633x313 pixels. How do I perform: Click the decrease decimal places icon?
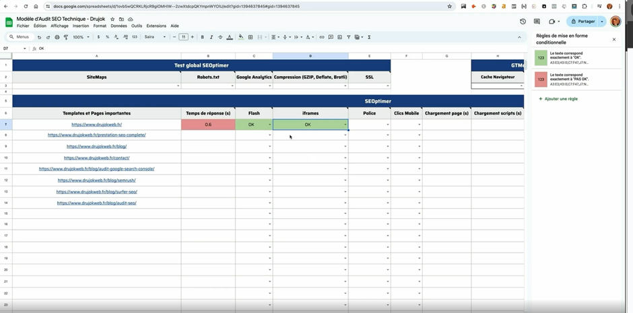tap(116, 37)
